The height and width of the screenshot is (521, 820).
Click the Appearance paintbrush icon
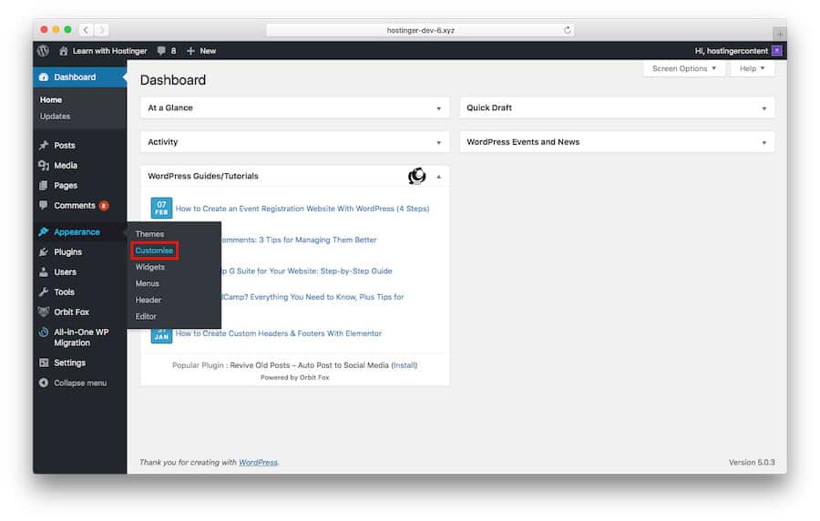[44, 231]
